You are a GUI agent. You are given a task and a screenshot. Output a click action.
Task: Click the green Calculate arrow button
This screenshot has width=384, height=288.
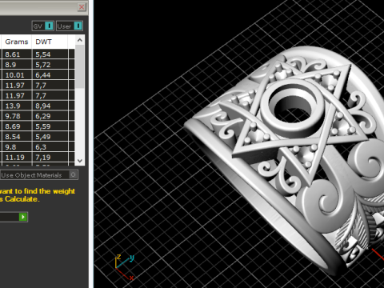(23, 217)
